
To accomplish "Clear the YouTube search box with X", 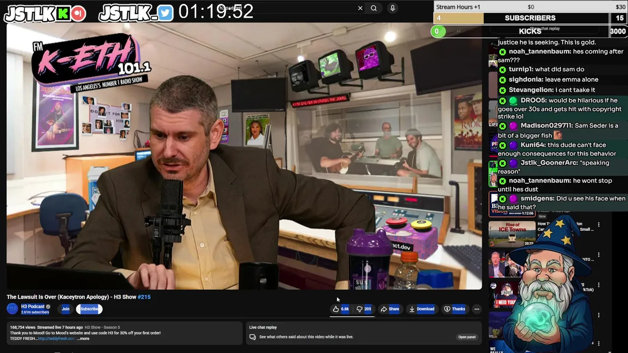I will point(360,8).
